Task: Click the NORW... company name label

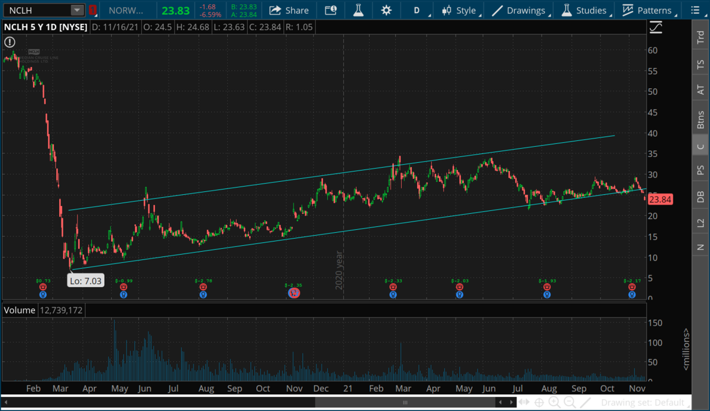Action: click(x=126, y=10)
